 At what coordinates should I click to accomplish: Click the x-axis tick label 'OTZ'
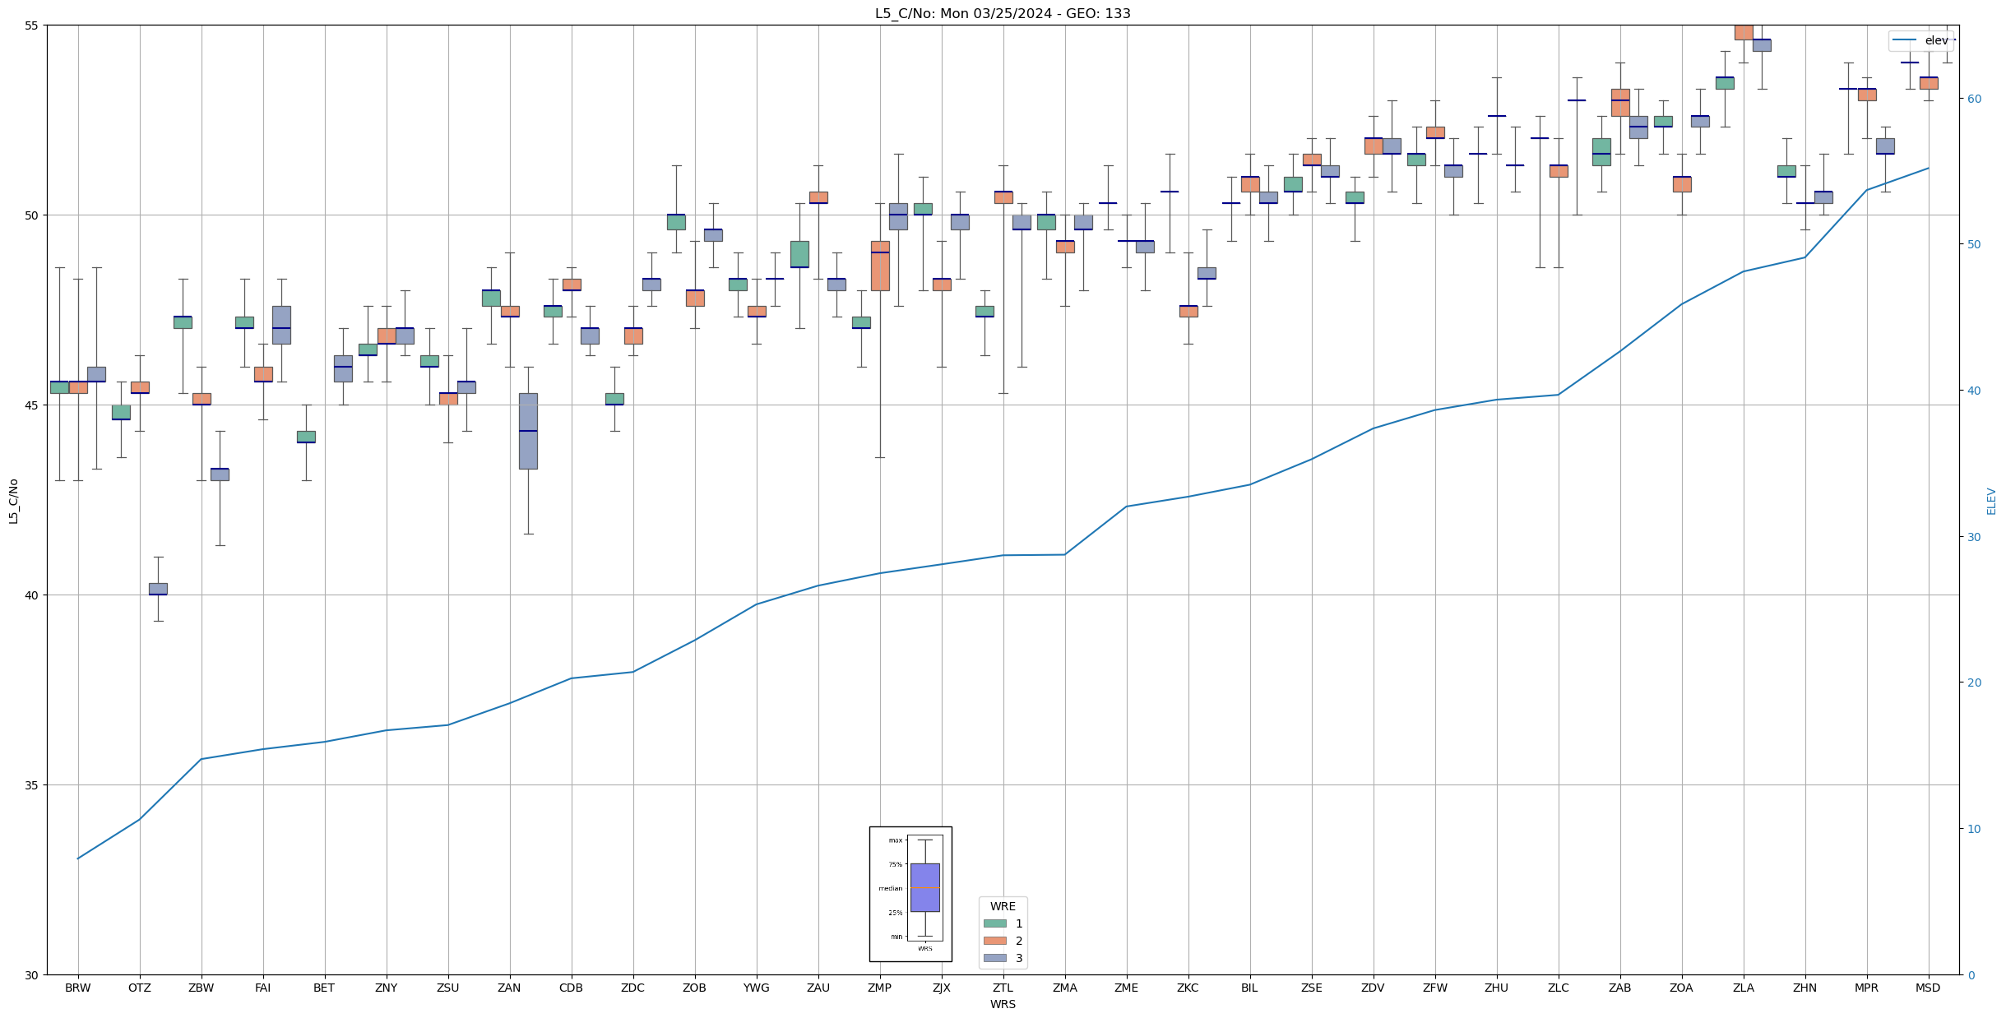(140, 988)
